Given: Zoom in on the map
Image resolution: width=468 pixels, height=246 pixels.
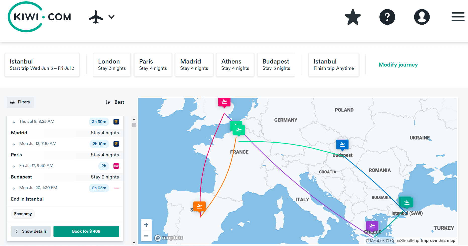Looking at the screenshot, I should pos(146,225).
